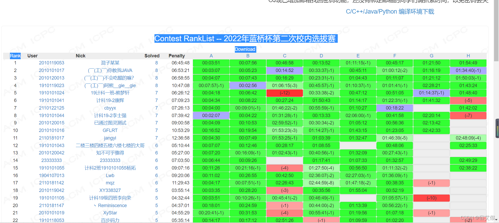Click the Nick column header

81,56
